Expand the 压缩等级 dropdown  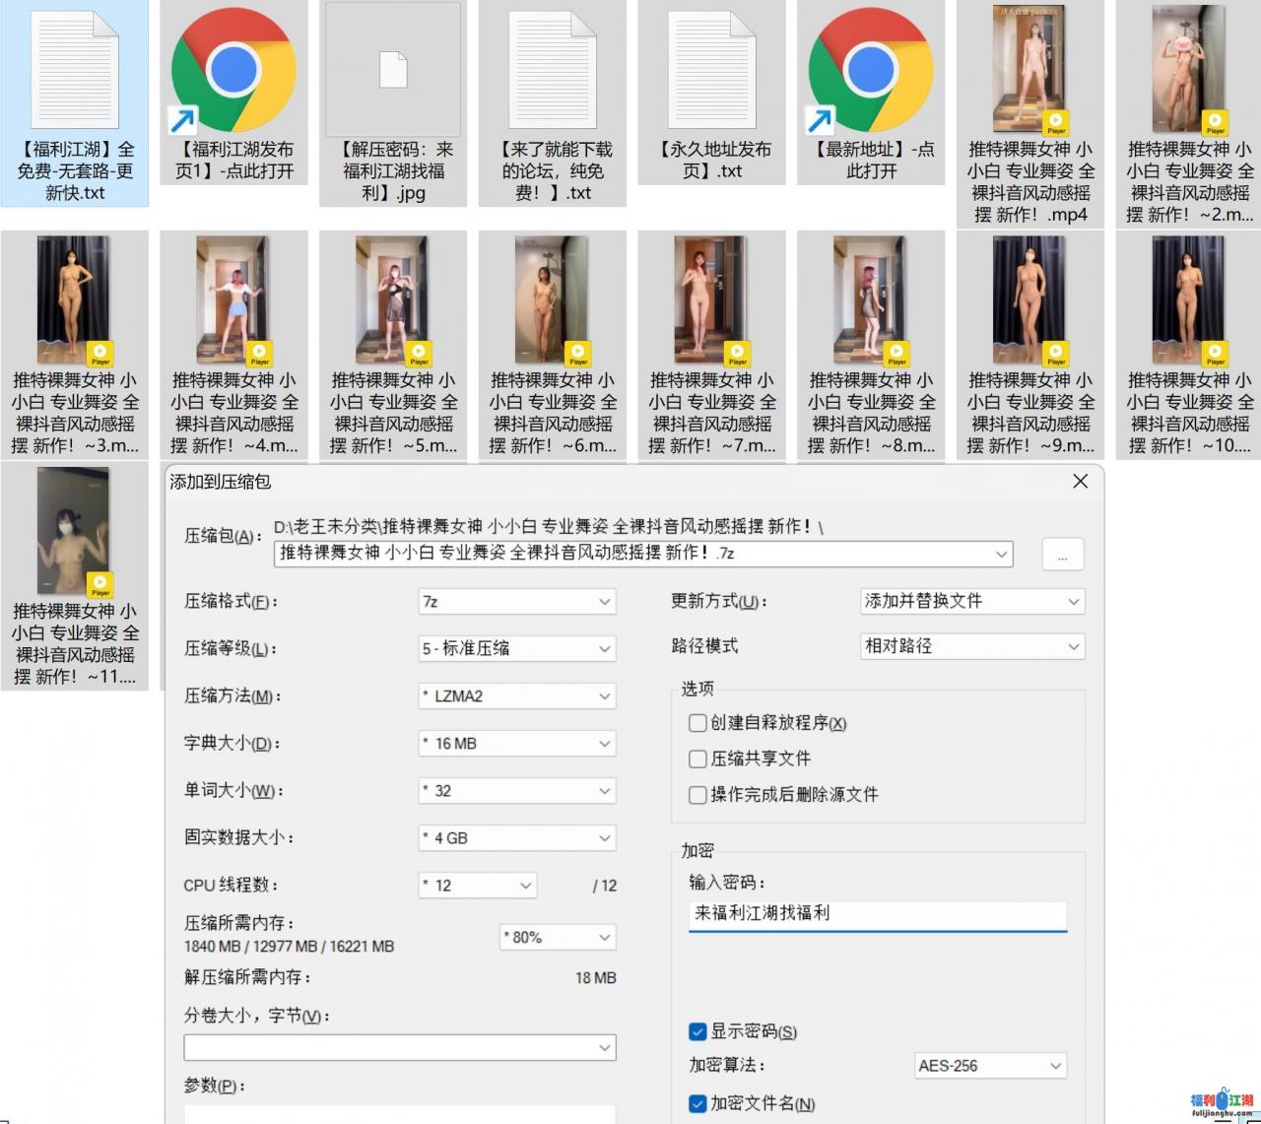click(517, 649)
